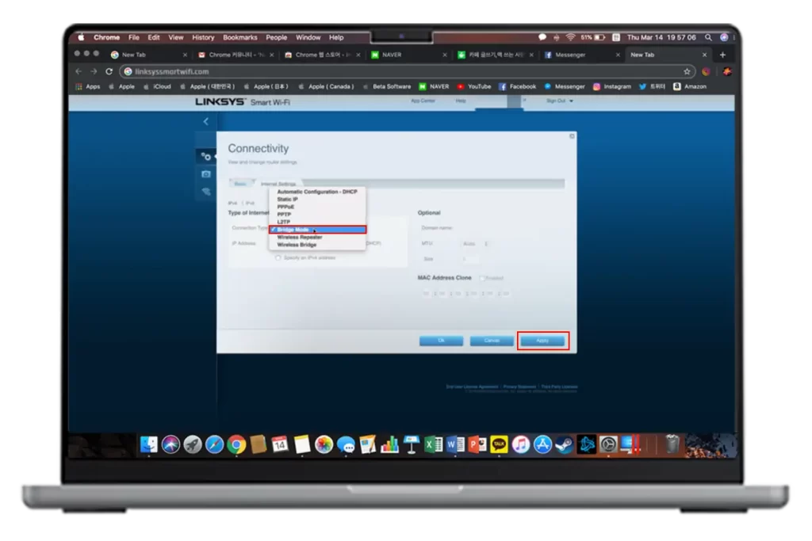The width and height of the screenshot is (812, 541).
Task: Open the YouTube bookmark
Action: 474,86
